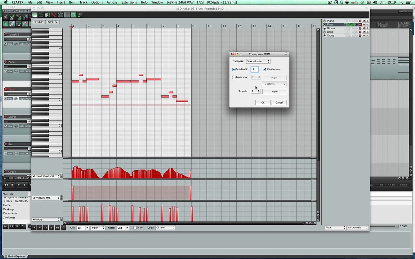The width and height of the screenshot is (415, 259).
Task: Open the Color Channel dropdown
Action: 165,228
